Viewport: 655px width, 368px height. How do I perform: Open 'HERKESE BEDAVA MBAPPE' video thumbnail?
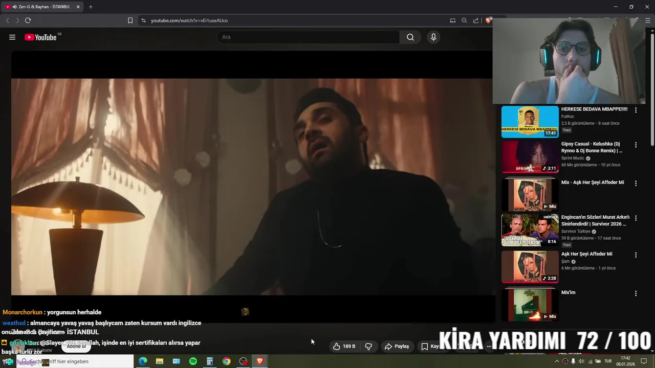[x=530, y=122]
